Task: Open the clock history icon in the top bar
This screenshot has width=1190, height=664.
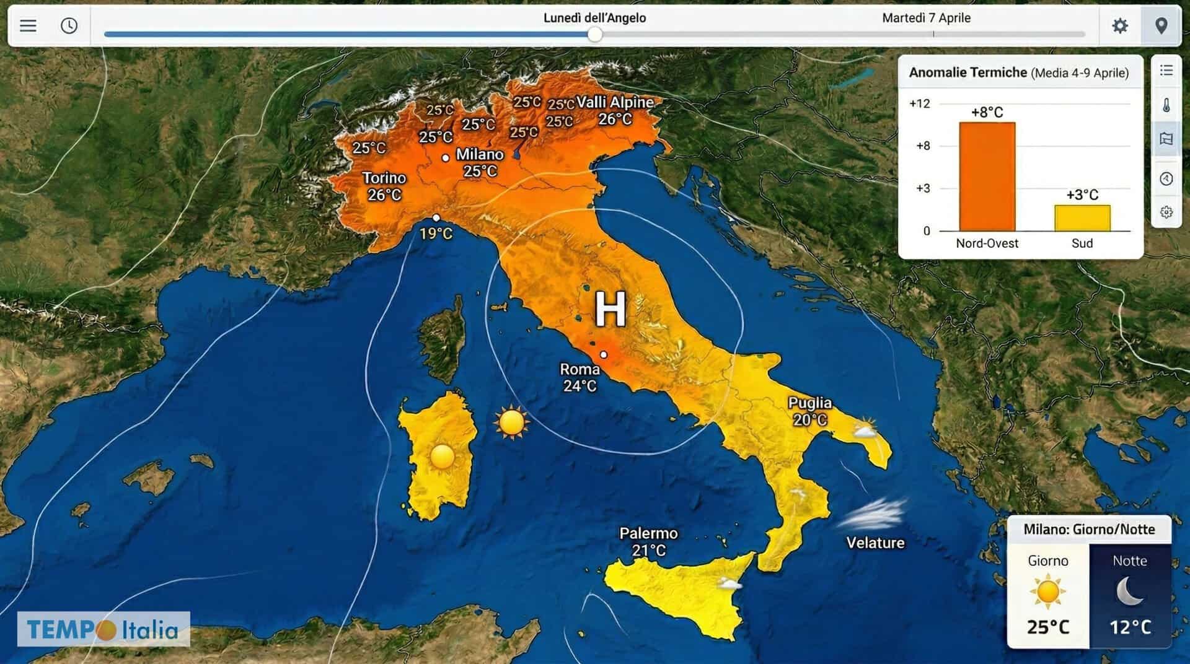Action: [69, 25]
